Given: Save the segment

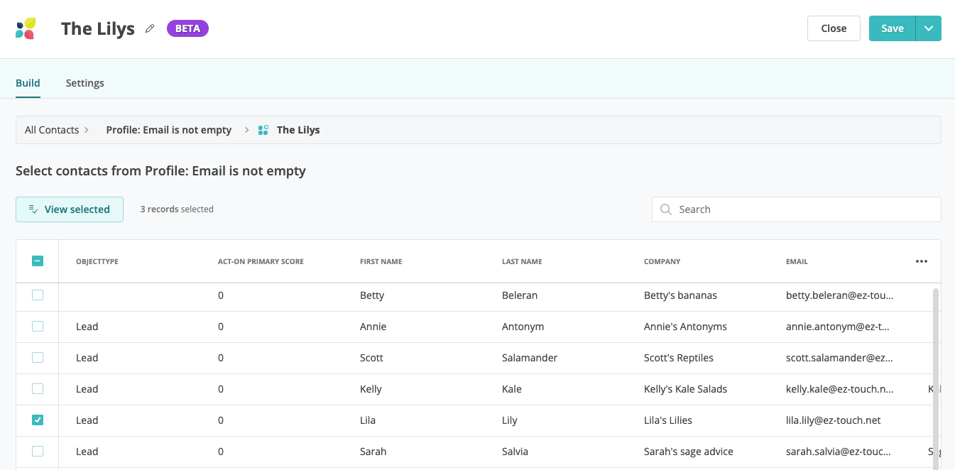Looking at the screenshot, I should [x=893, y=28].
